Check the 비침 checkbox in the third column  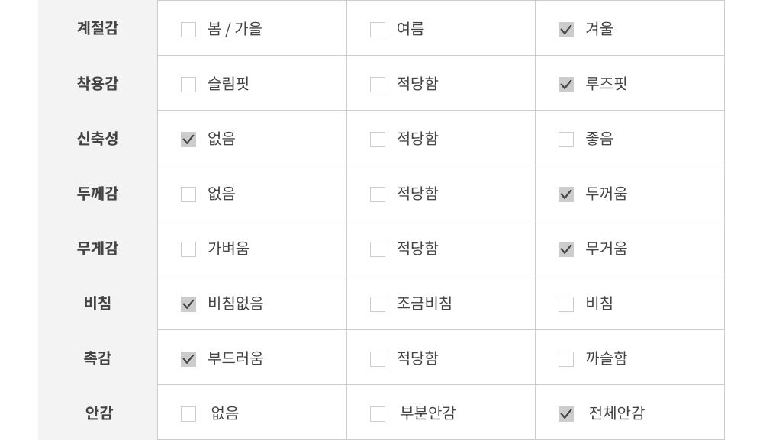[566, 304]
